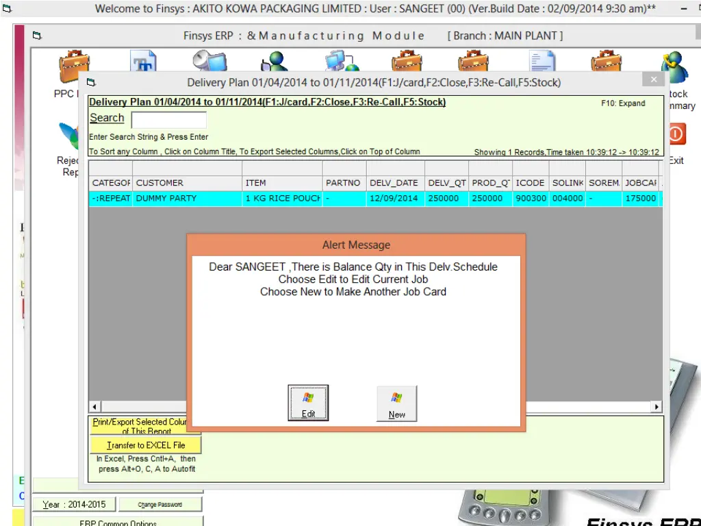Click into the Search text box
The height and width of the screenshot is (526, 701).
coord(168,120)
